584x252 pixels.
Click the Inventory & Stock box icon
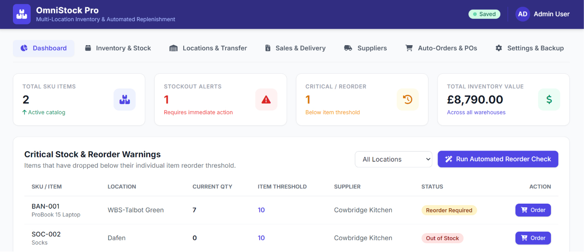88,48
